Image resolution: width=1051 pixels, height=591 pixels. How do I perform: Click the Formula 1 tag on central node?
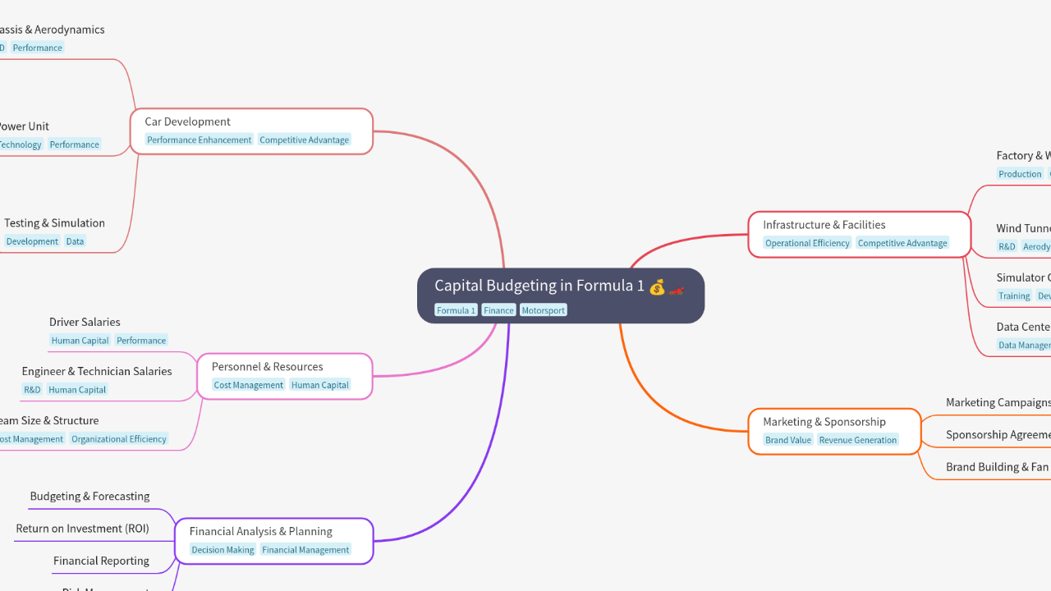pyautogui.click(x=456, y=310)
